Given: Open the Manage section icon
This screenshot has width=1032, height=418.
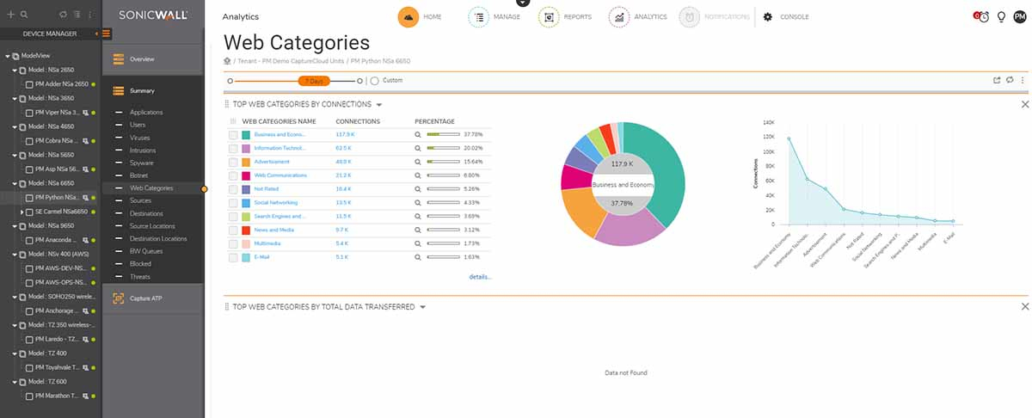Looking at the screenshot, I should (x=479, y=17).
